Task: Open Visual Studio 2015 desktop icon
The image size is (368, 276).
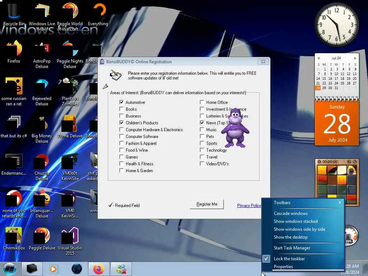Action: pos(70,241)
